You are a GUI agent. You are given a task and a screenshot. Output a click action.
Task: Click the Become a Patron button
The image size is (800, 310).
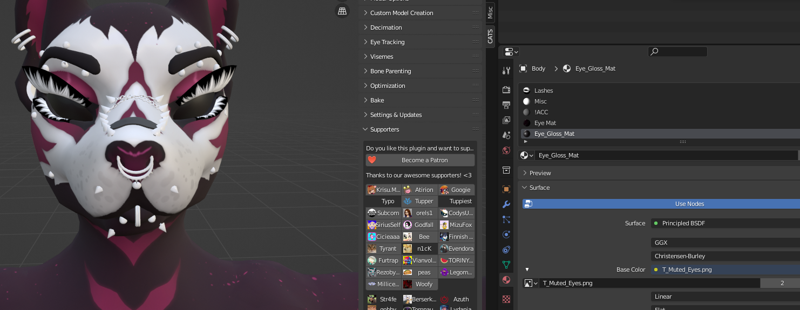420,160
